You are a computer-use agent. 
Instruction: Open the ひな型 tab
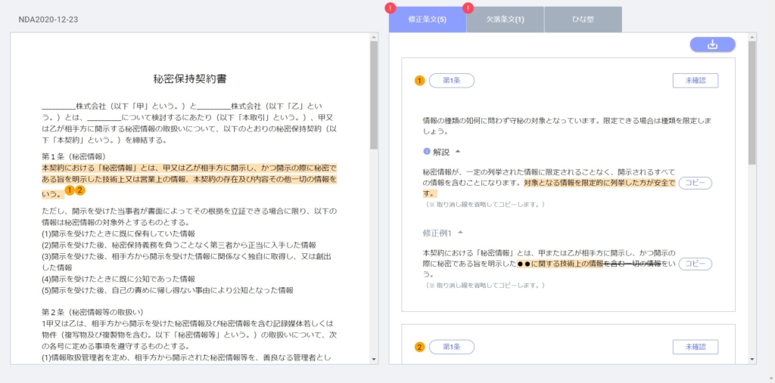point(583,20)
